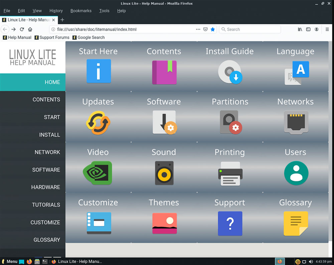Open the Themes landscape picture icon
The height and width of the screenshot is (265, 334).
[x=164, y=223]
